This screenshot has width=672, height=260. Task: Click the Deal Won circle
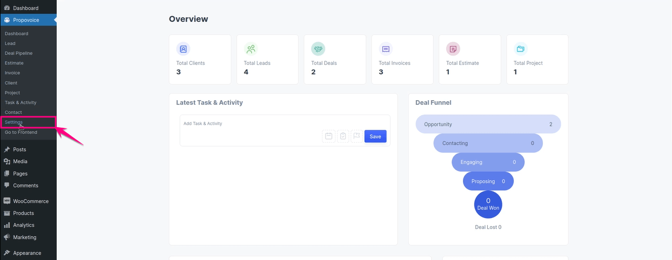488,204
